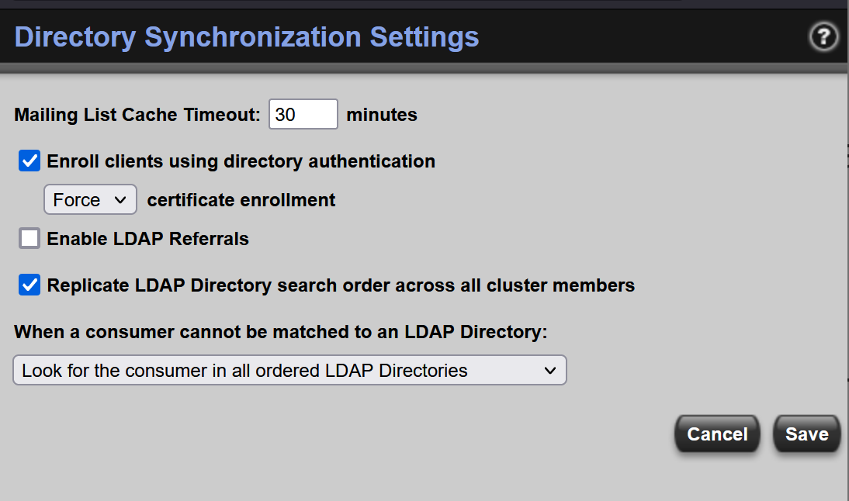Click the 'Enroll clients using directory authentication' label text

click(241, 161)
